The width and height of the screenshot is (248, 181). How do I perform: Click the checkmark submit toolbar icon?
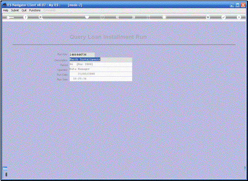[x=224, y=17]
